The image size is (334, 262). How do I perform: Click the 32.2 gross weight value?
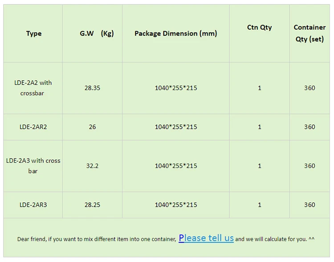(x=92, y=166)
